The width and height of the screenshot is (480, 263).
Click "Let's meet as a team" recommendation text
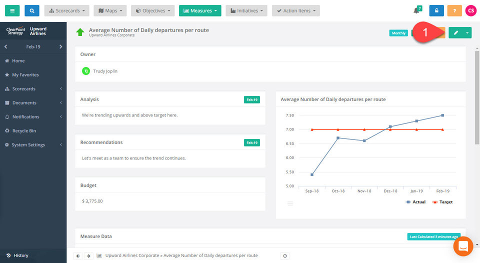pyautogui.click(x=134, y=158)
